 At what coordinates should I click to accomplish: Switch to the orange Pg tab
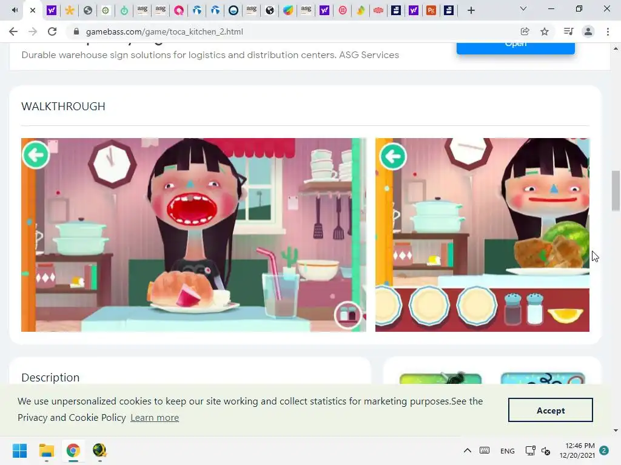click(431, 10)
